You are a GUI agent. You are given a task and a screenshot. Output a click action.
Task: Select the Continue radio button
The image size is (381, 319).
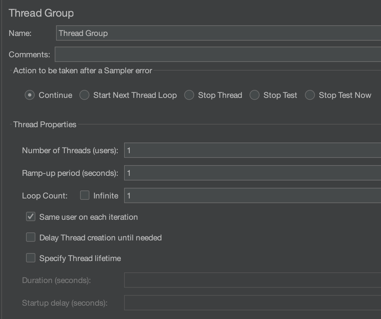pos(30,95)
